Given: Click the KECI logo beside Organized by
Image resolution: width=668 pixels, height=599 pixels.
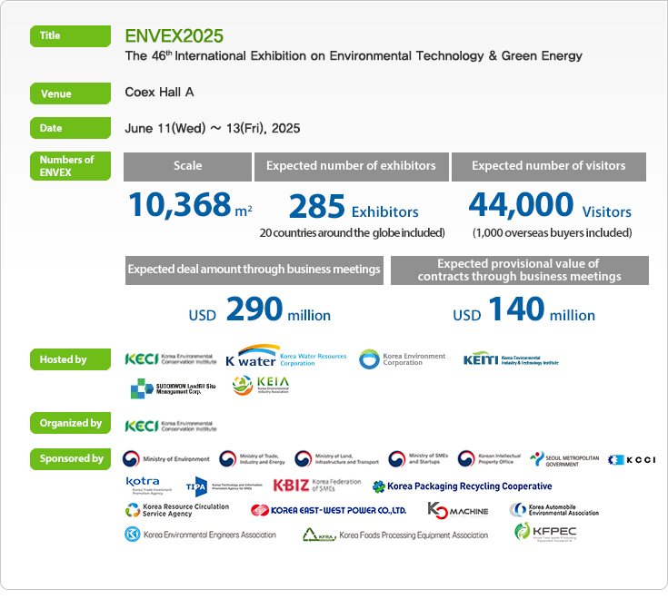Looking at the screenshot, I should coord(170,425).
